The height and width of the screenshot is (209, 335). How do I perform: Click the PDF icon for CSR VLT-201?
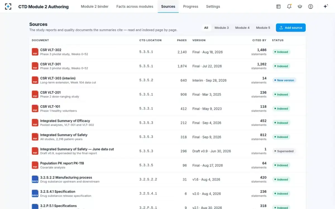click(x=35, y=94)
